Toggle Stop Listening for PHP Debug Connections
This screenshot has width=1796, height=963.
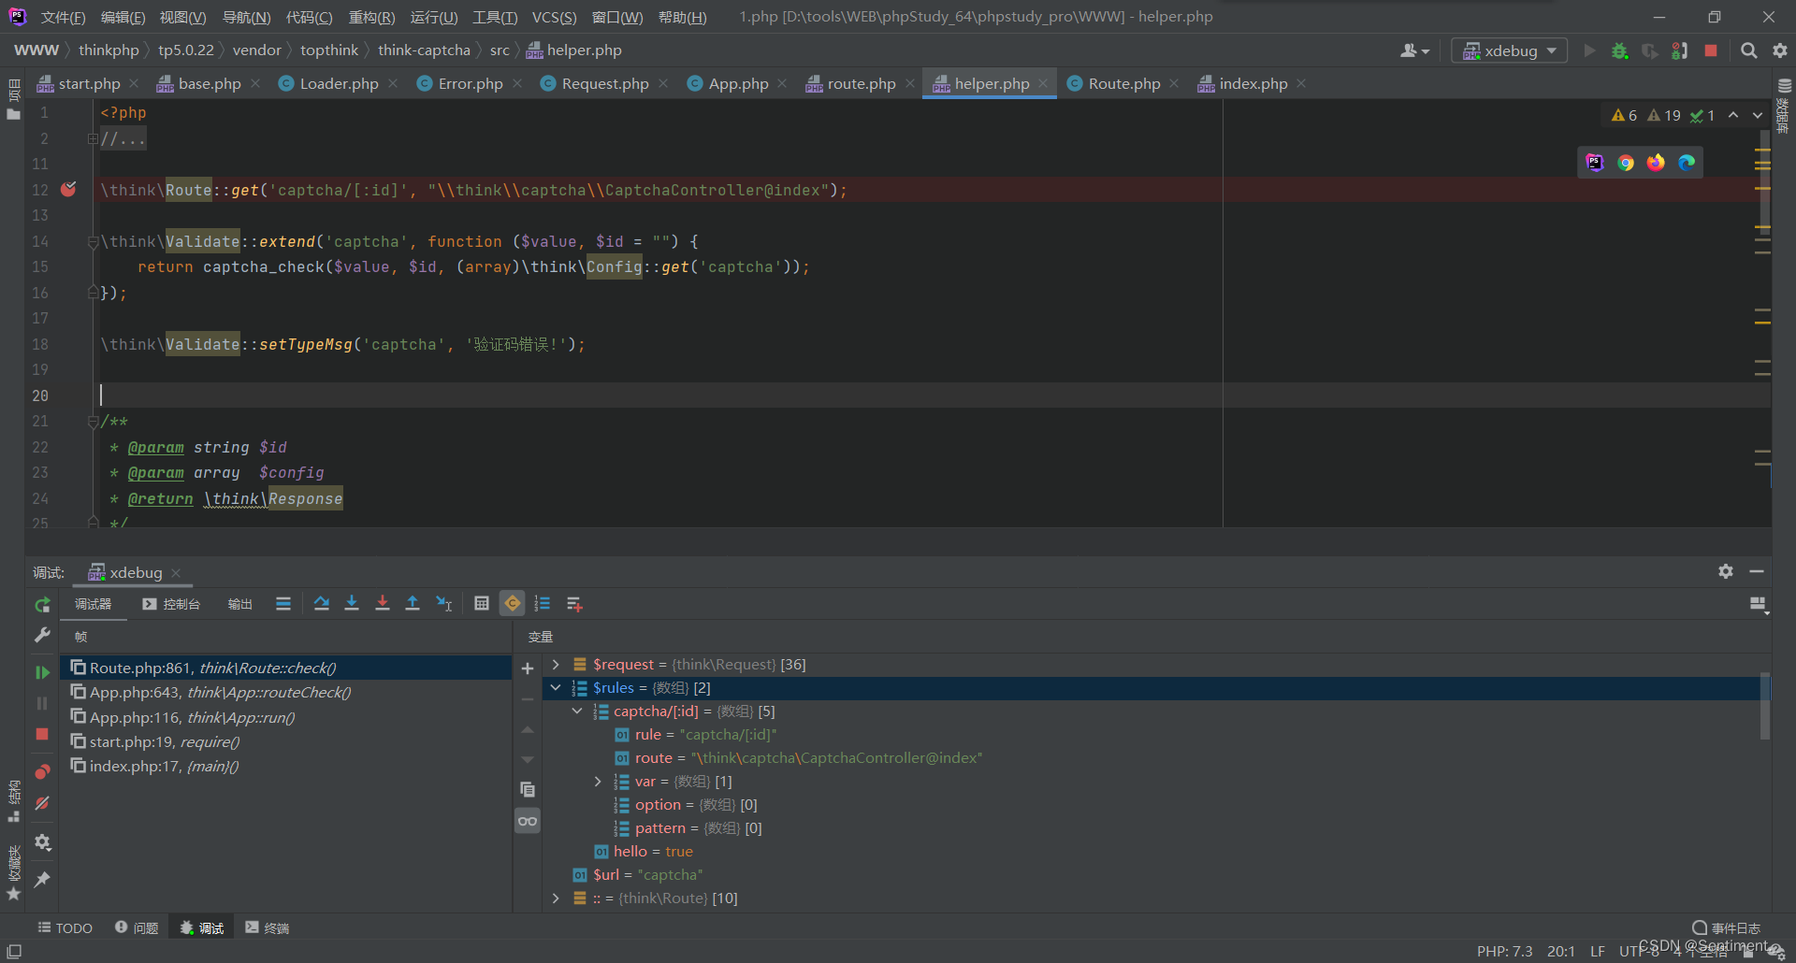coord(1680,50)
